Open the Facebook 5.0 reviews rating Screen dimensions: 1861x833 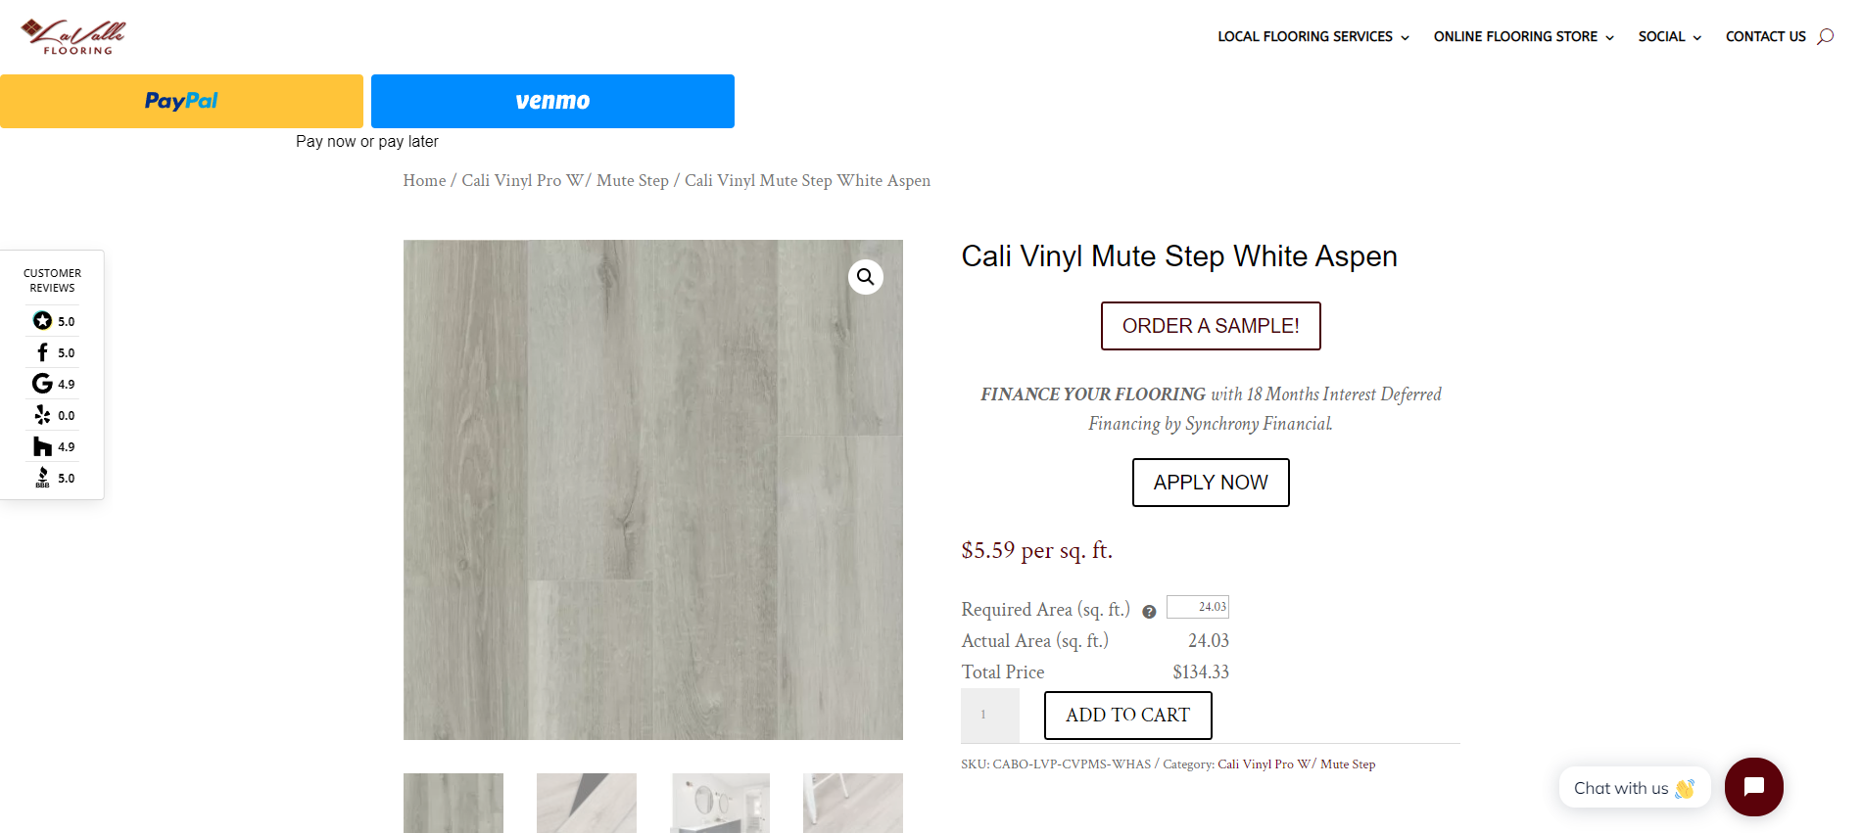coord(53,352)
